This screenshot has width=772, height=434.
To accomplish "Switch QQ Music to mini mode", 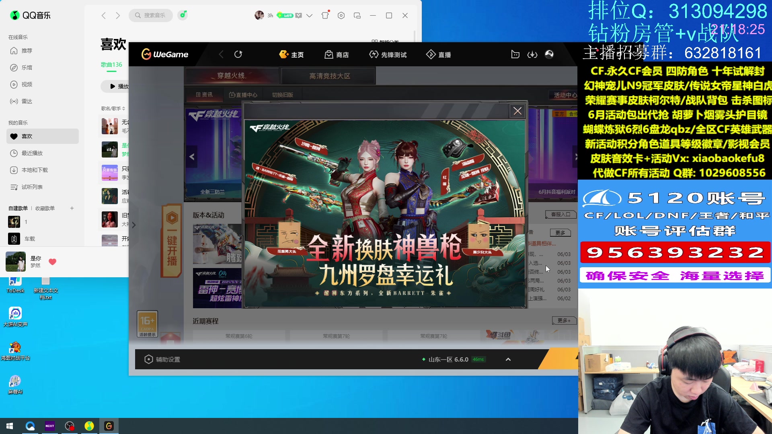I will [x=357, y=15].
